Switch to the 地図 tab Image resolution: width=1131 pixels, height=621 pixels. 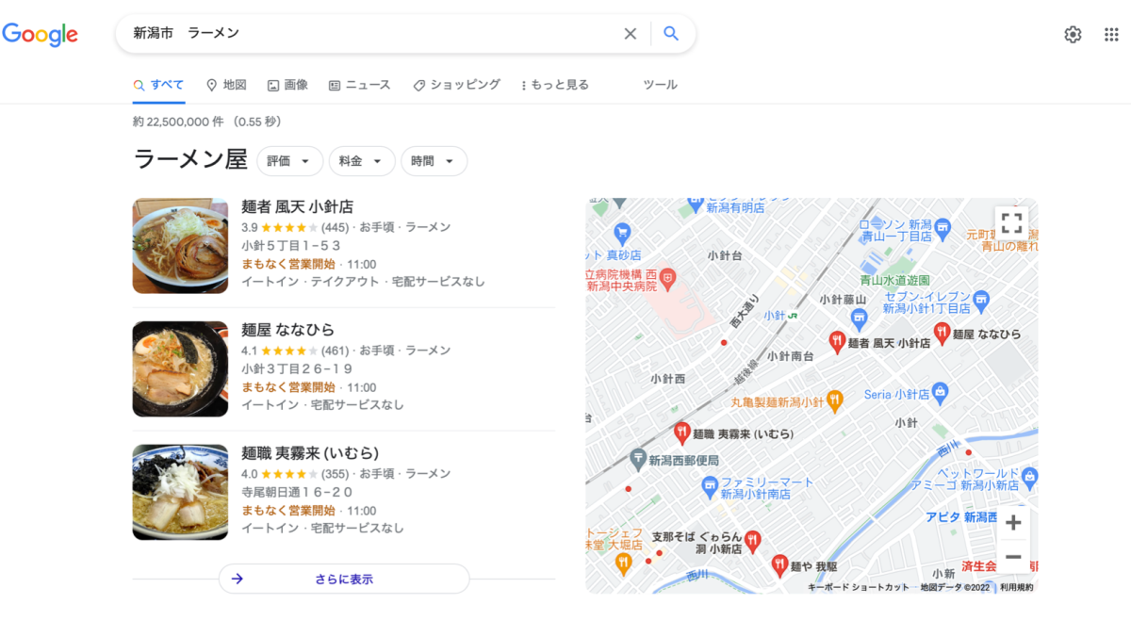tap(226, 85)
